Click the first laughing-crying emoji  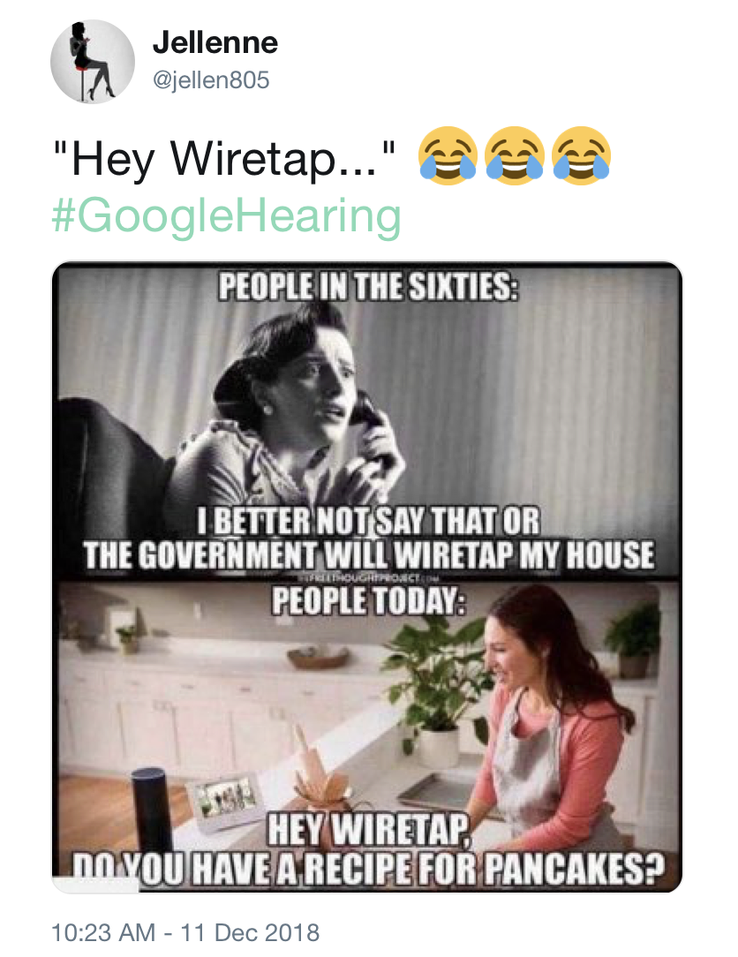point(448,156)
